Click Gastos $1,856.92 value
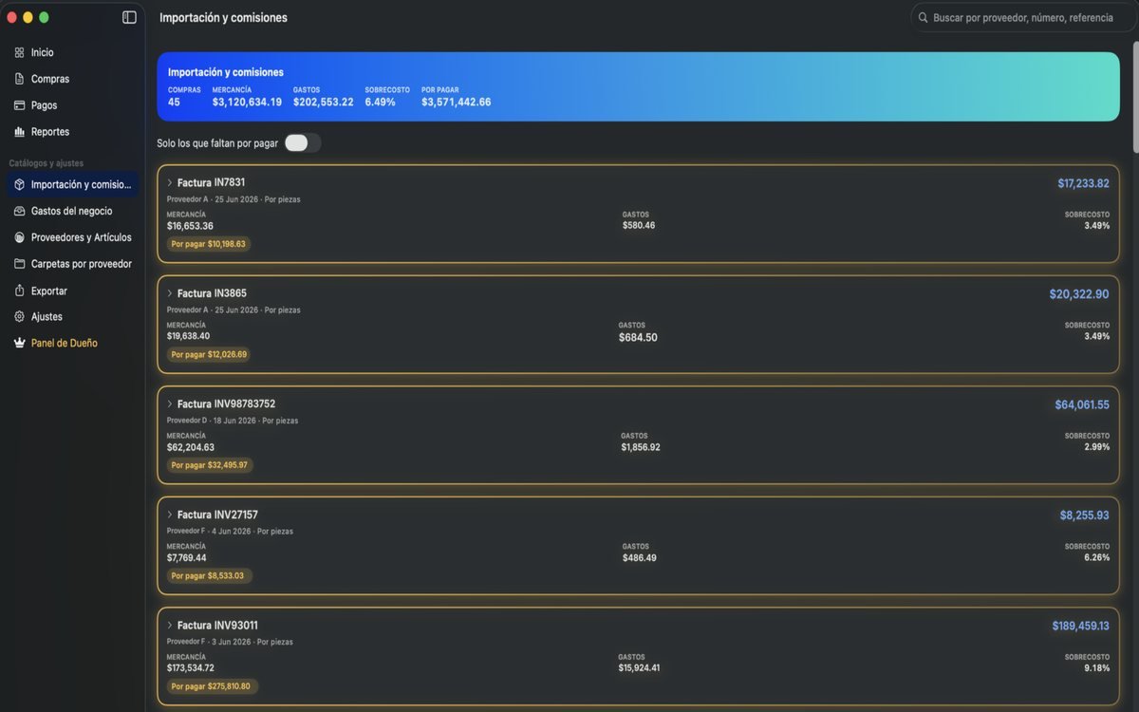Viewport: 1139px width, 712px height. (641, 447)
